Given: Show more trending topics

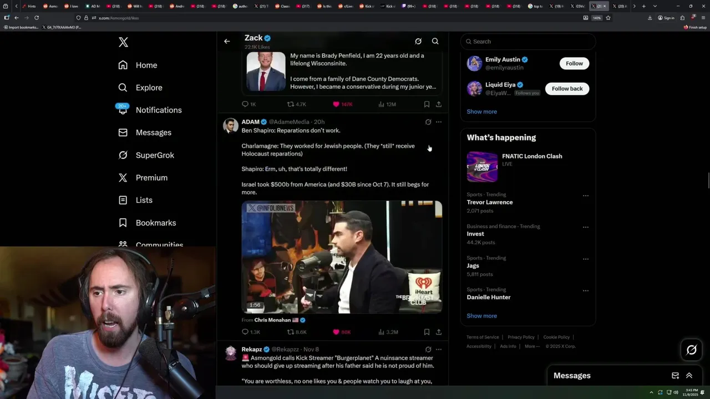Looking at the screenshot, I should click(x=481, y=316).
